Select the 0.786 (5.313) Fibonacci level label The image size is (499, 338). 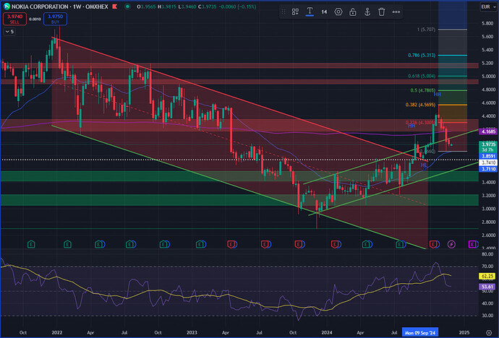(422, 56)
